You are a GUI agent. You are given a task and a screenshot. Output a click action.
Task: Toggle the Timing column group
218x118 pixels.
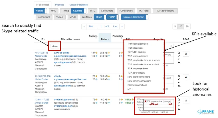[65, 11]
